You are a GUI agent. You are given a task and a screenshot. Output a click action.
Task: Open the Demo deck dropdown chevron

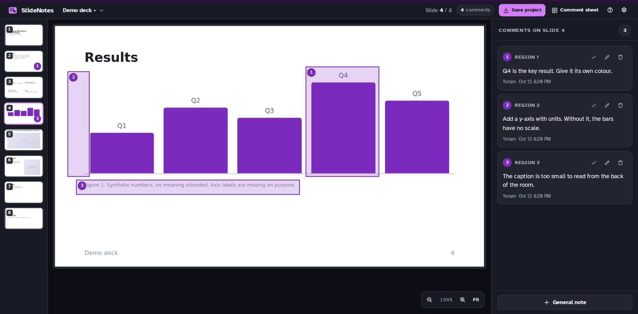[x=102, y=11]
